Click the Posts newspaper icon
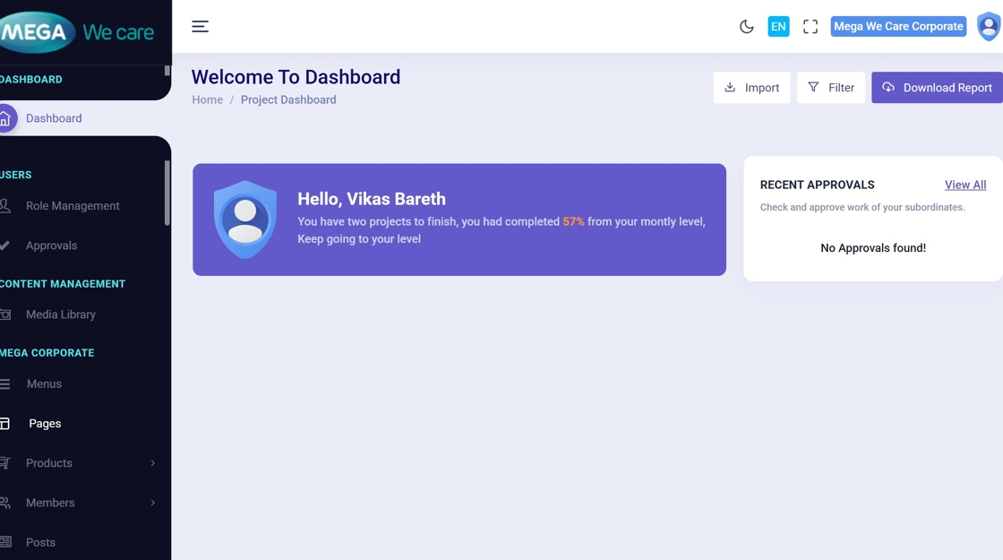The height and width of the screenshot is (560, 1003). 5,542
